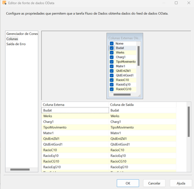Viewport: 194px width, 189px height.
Task: Select the Colunas page
Action: tap(12, 39)
